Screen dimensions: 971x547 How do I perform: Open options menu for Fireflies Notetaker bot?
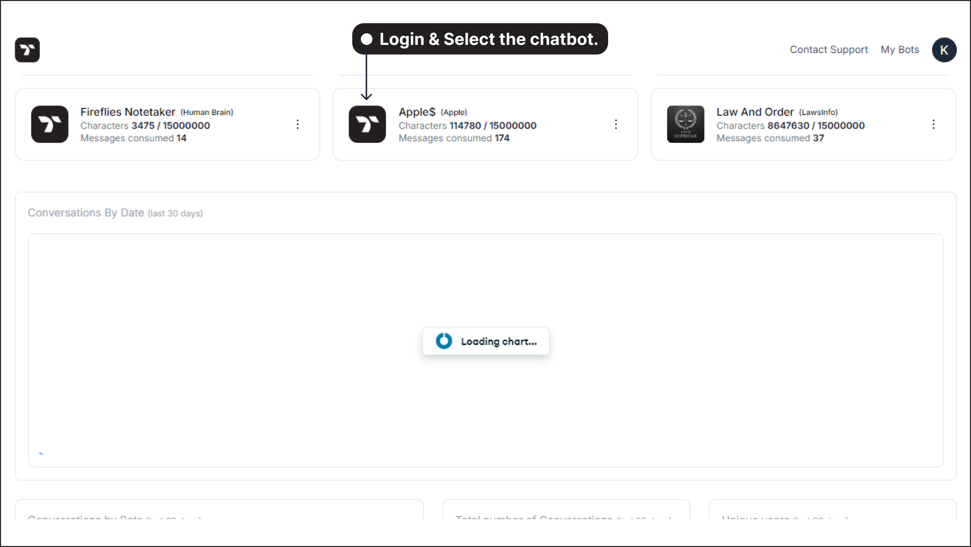coord(297,124)
